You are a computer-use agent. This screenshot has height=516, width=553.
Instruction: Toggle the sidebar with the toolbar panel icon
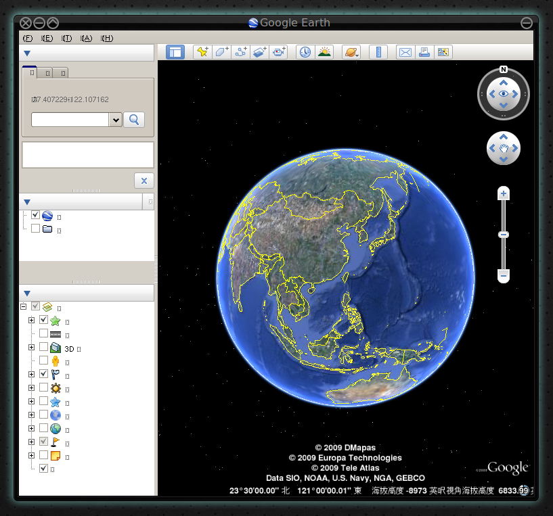(x=175, y=52)
